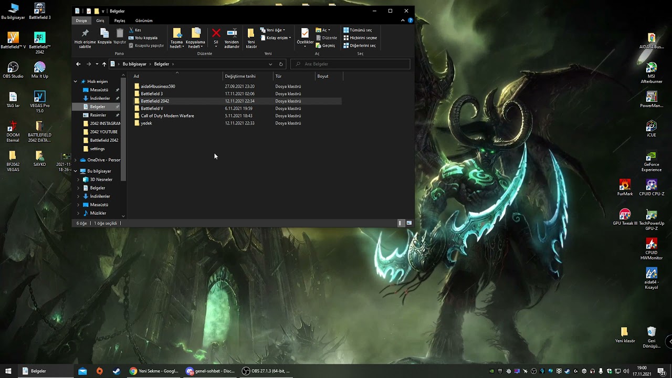
Task: Click Bu bilgisayar in address breadcrumb
Action: pyautogui.click(x=134, y=64)
